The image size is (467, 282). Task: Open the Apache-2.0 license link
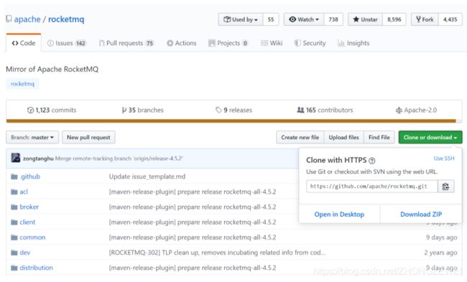(416, 110)
